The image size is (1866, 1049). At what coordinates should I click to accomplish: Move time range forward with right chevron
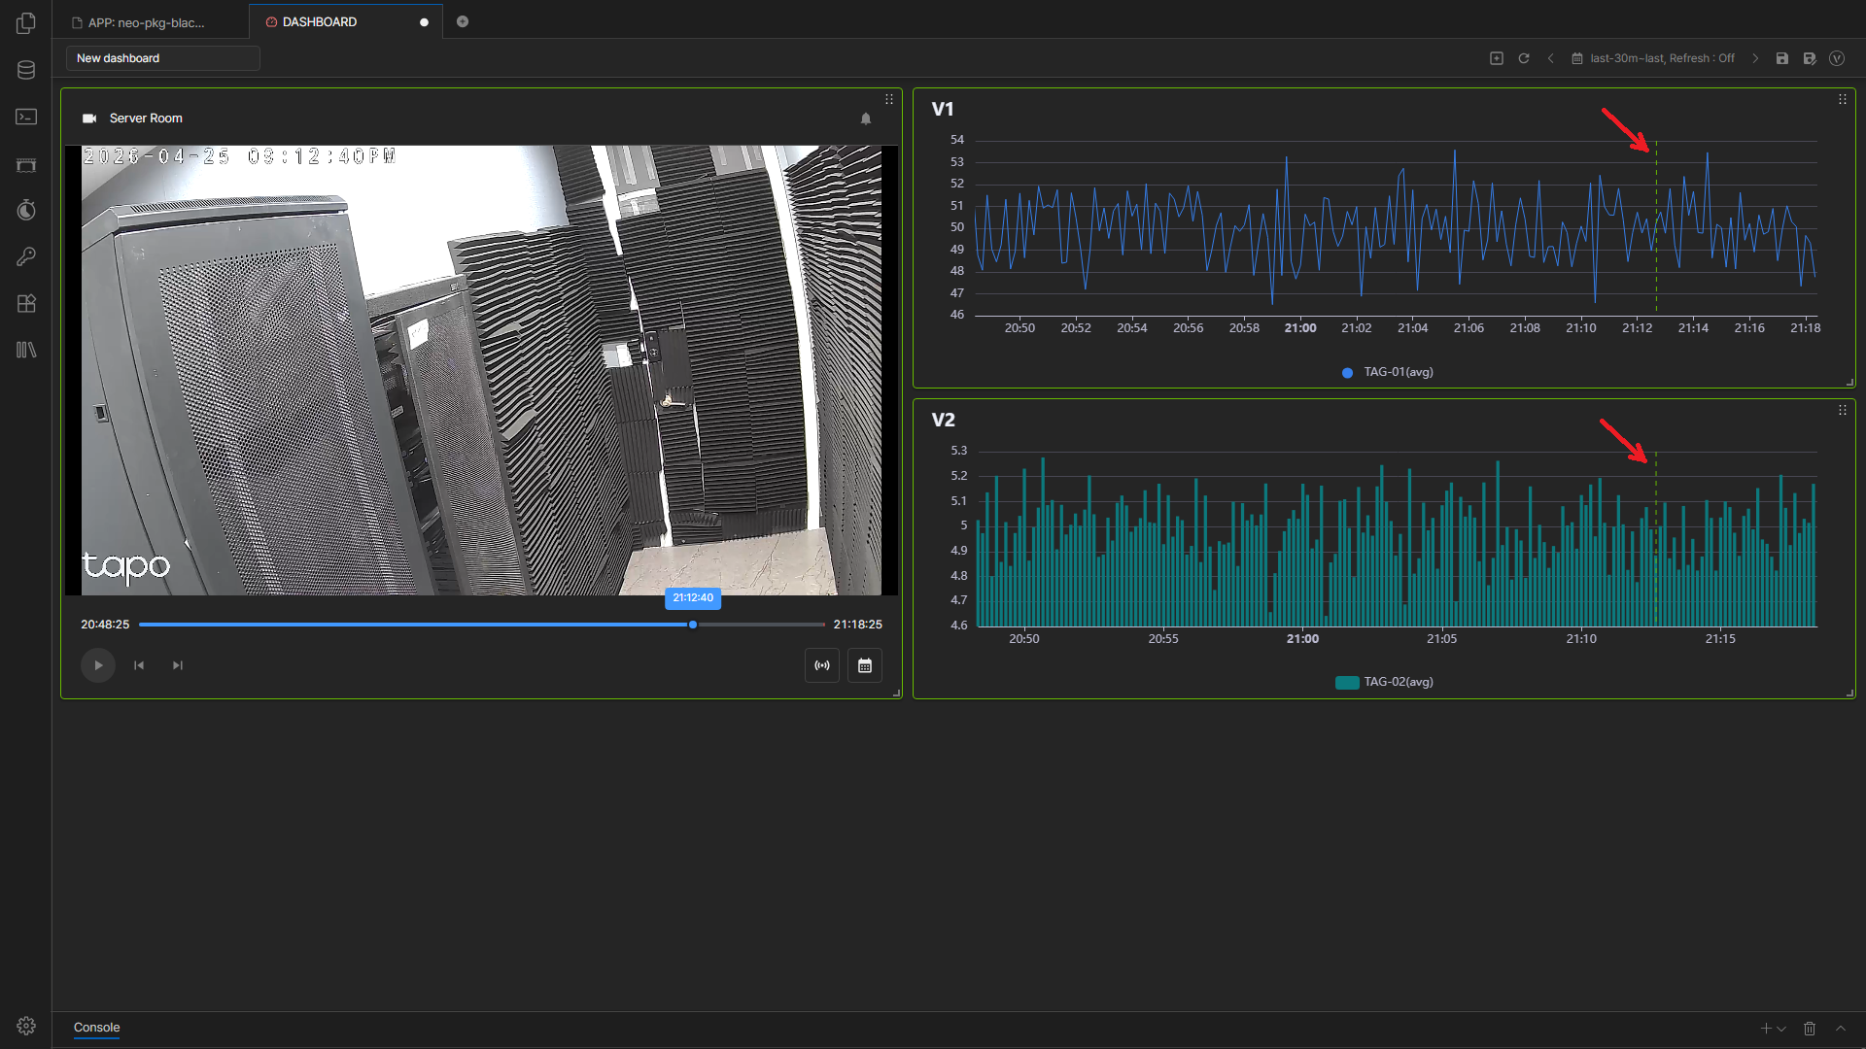[x=1755, y=58]
